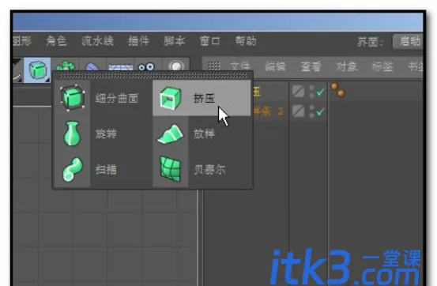437x286 pixels.
Task: Select the 贝塞尔 (Bezier) mesh icon
Action: tap(170, 169)
